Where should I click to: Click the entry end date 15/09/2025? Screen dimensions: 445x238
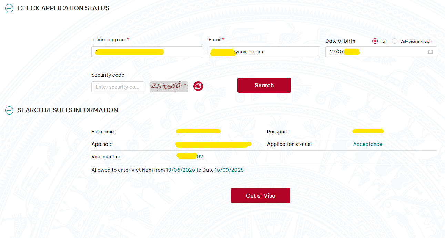[x=229, y=170]
